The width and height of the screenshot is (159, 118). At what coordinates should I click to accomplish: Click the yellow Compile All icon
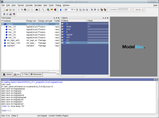tap(52, 10)
